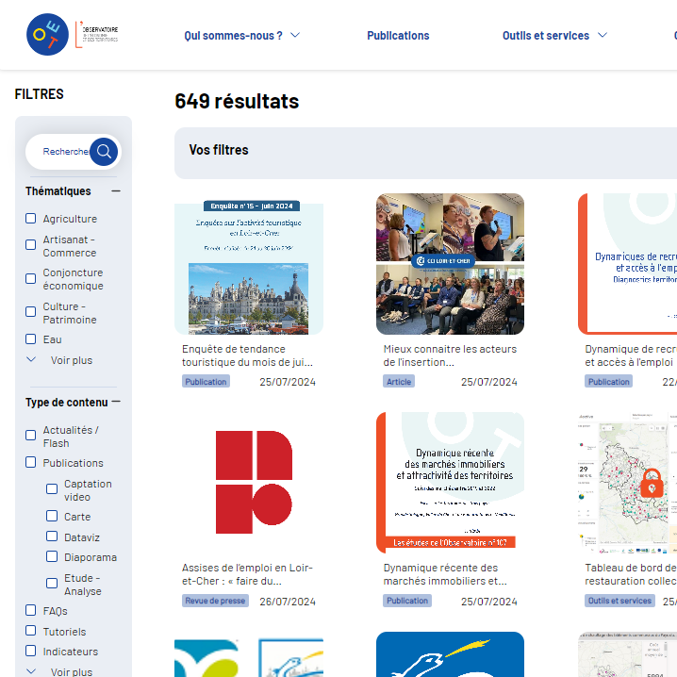This screenshot has height=677, width=677.
Task: Enable the Eau filter checkbox
Action: pos(31,339)
